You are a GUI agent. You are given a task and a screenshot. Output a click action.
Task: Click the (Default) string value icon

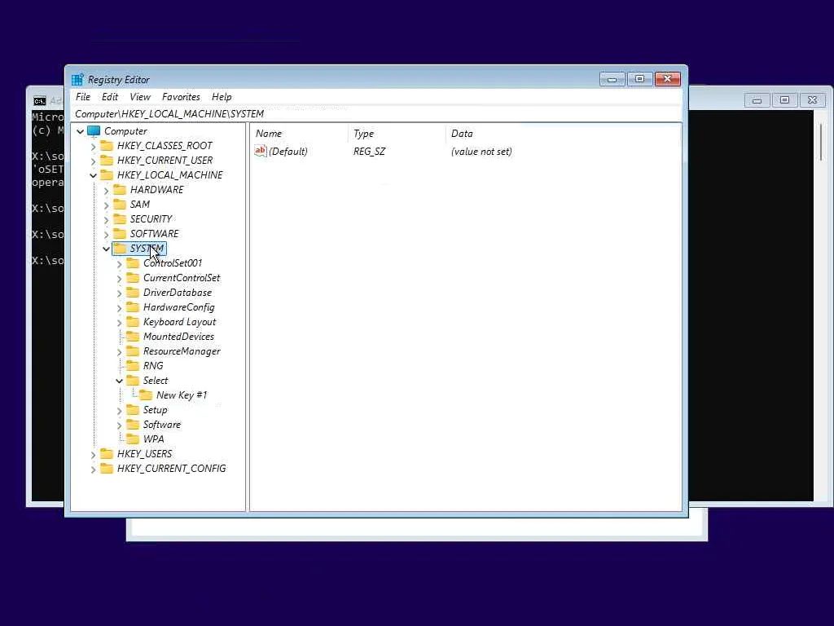click(260, 151)
